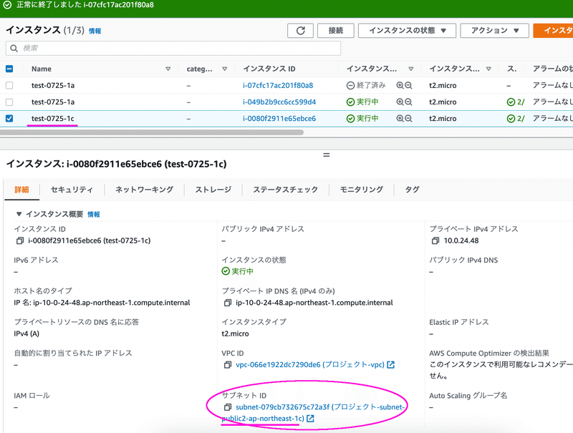This screenshot has height=433, width=573.
Task: Click success check icon in green banner
Action: (x=7, y=5)
